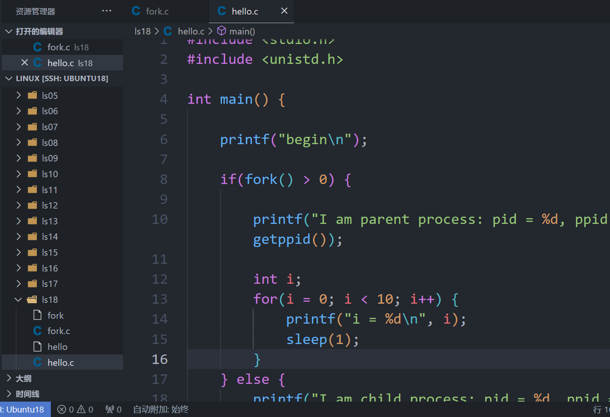Expand the ls11 folder
Screen dimensions: 610x417
click(x=19, y=189)
